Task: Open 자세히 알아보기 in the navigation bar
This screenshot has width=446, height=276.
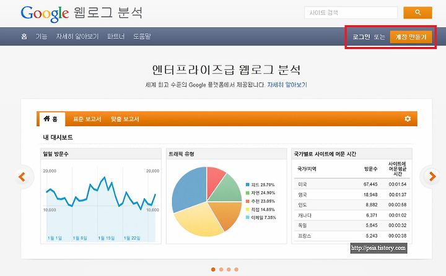Action: pos(77,37)
